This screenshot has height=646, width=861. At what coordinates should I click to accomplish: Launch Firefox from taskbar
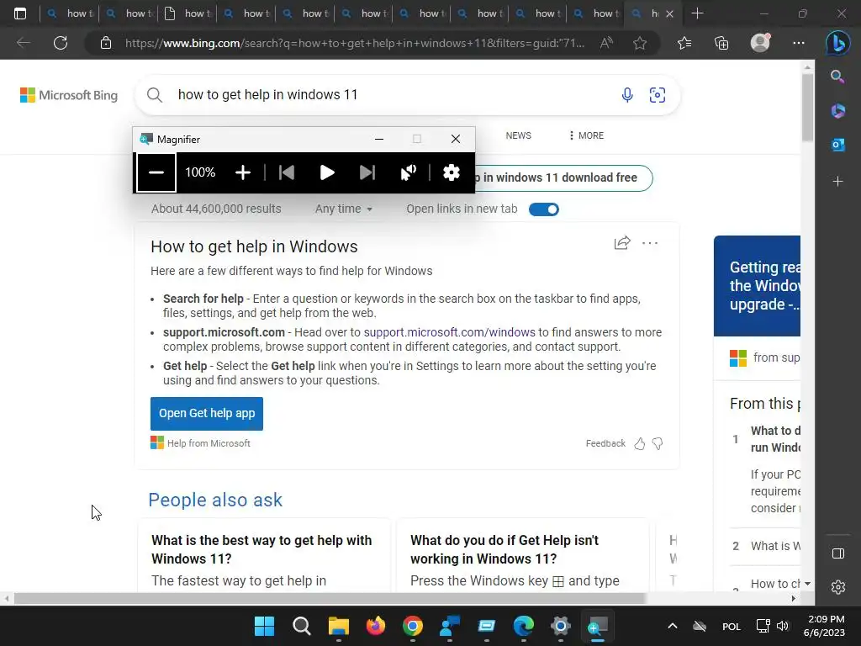(376, 626)
